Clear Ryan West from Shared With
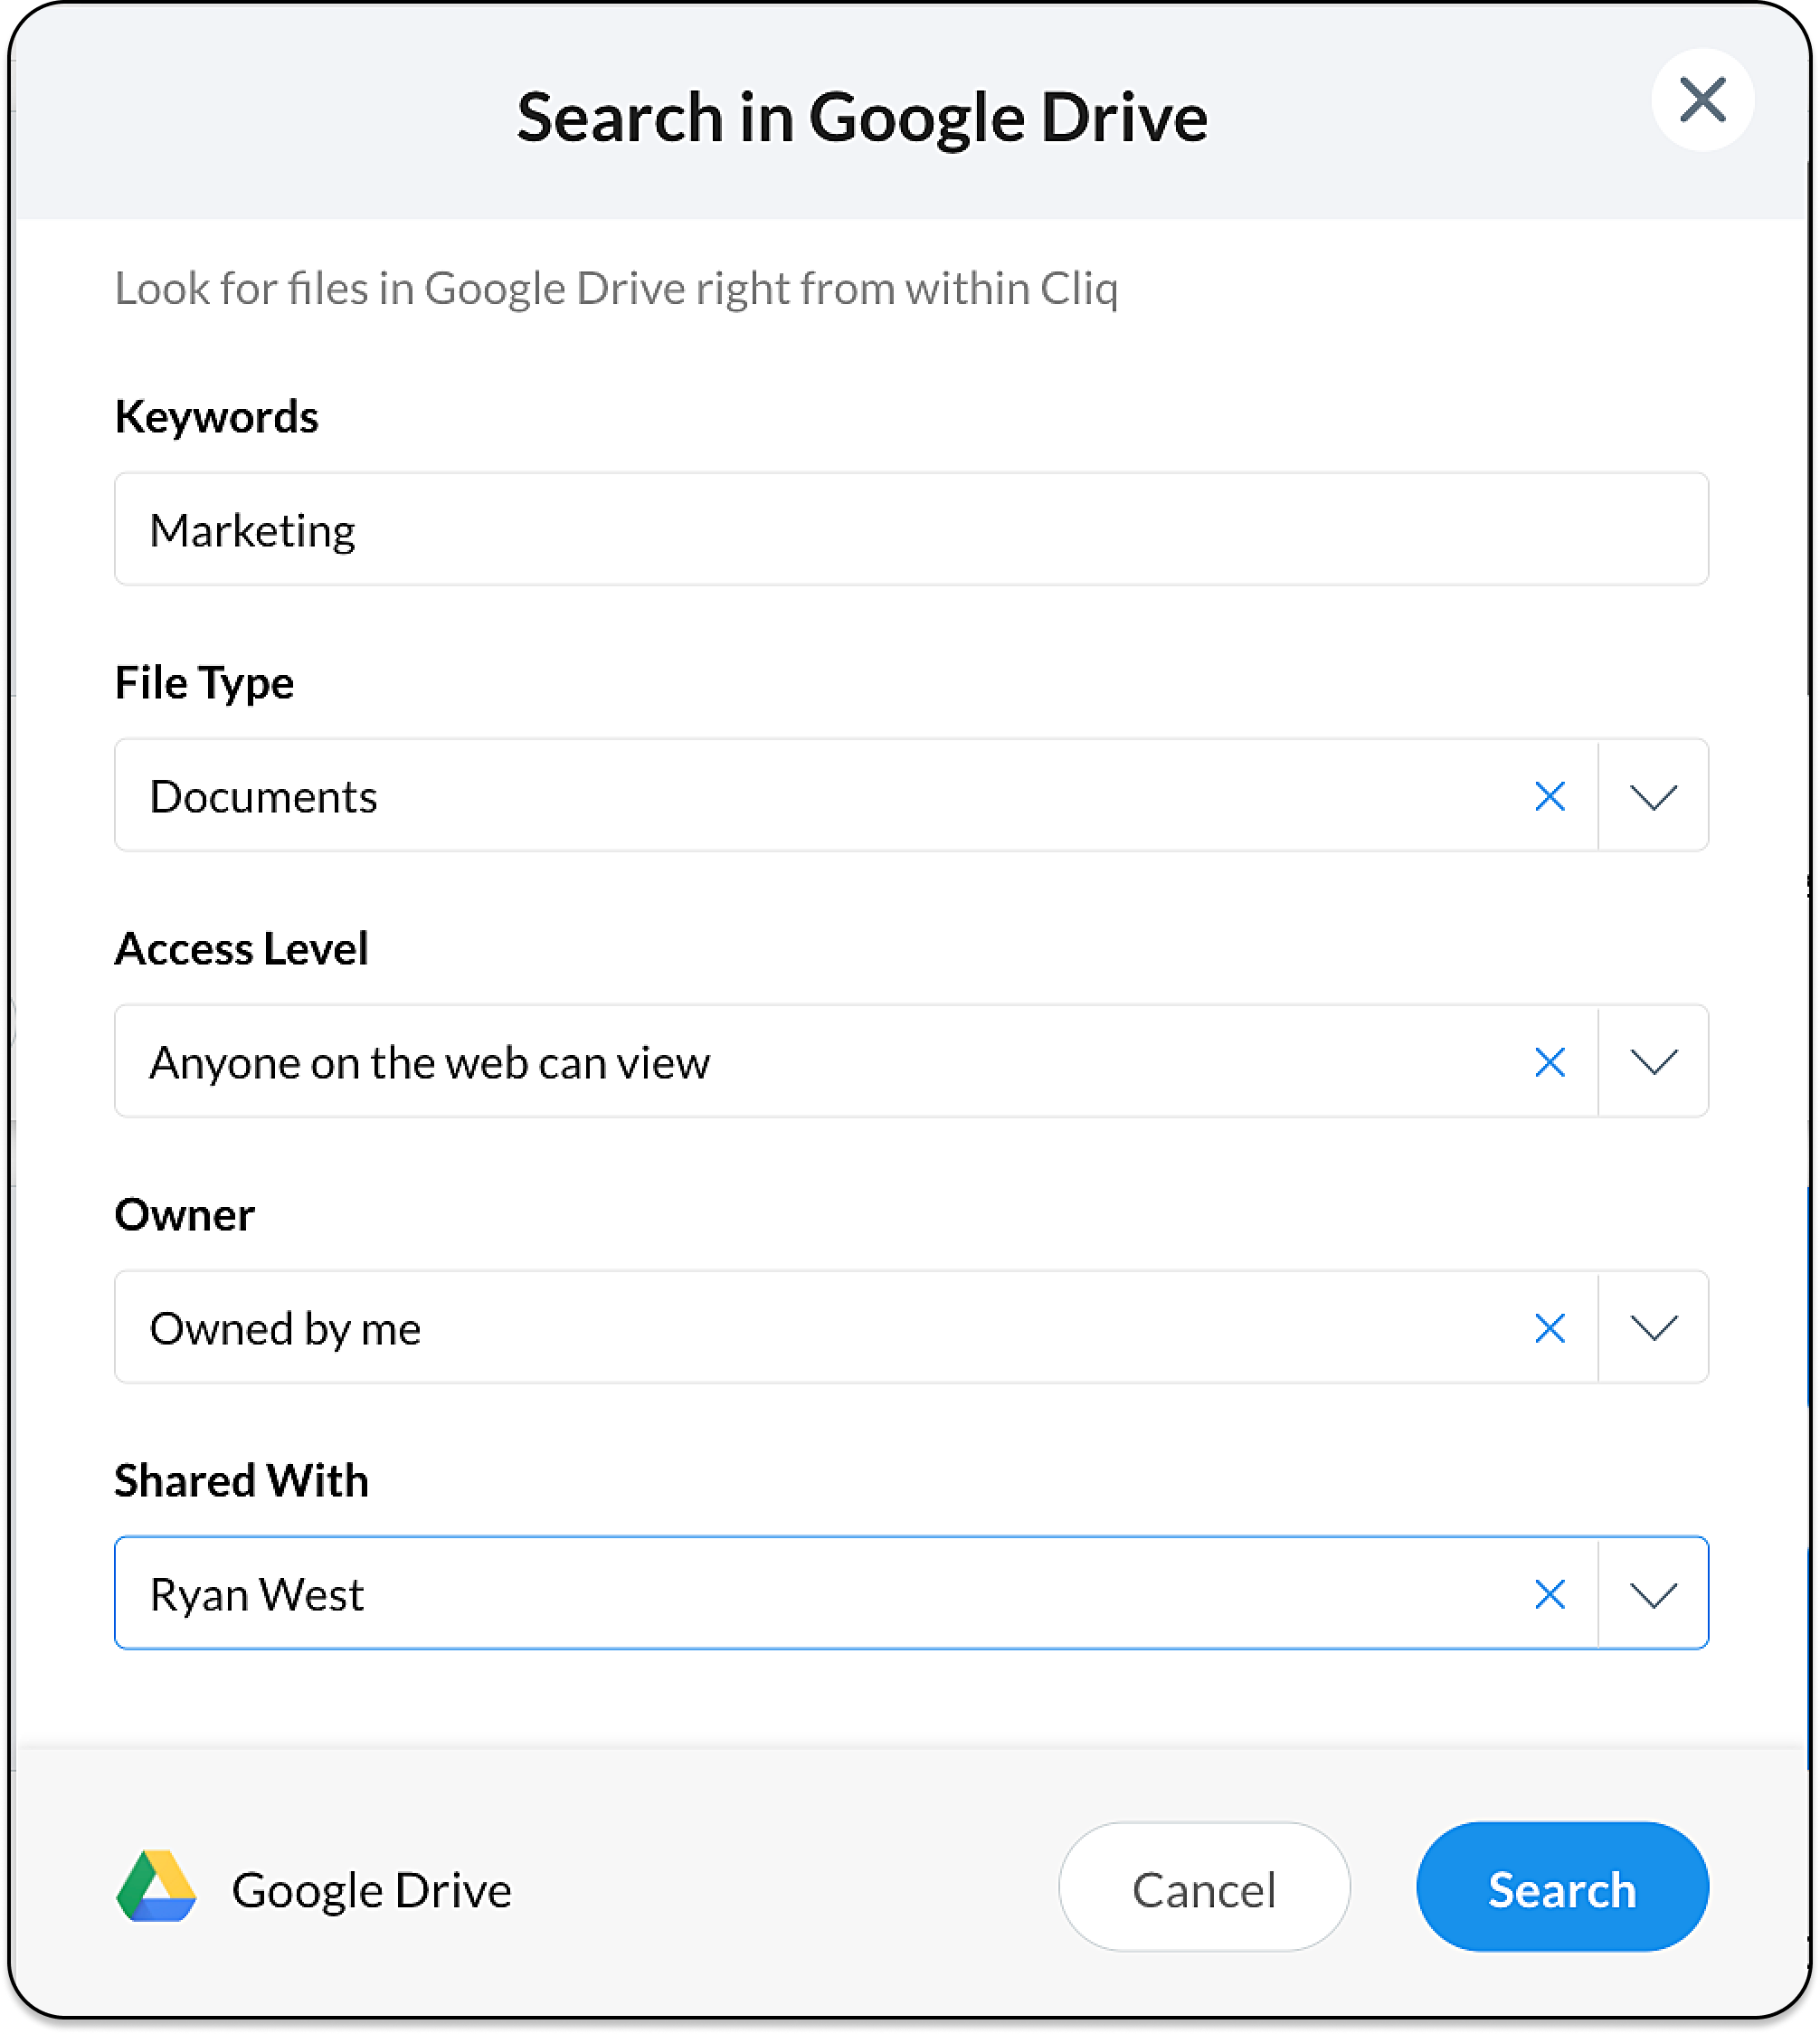Screen dimensions: 1820x2034 [x=1549, y=1594]
